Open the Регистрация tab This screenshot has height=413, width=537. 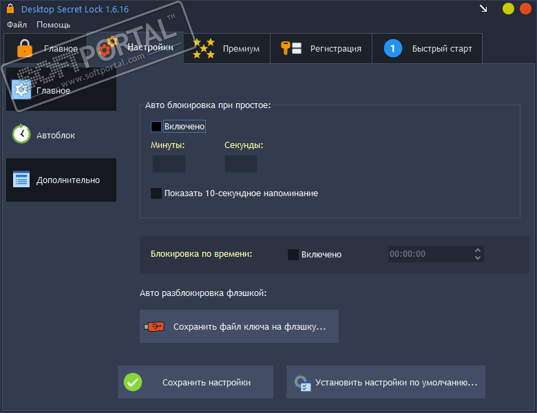[x=321, y=49]
